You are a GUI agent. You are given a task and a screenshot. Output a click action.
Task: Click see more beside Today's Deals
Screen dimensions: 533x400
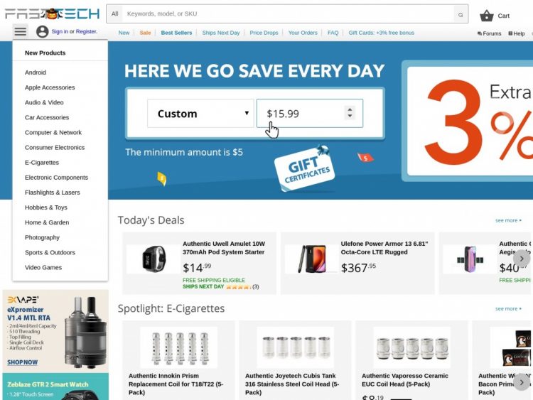508,220
